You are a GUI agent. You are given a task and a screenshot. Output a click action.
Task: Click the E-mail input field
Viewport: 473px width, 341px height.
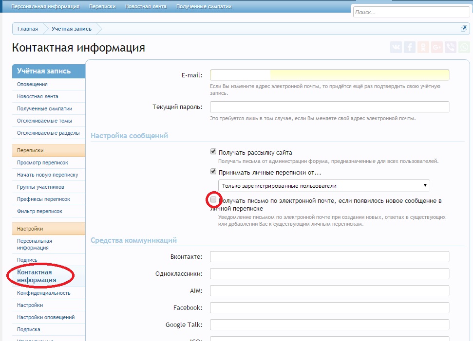pos(329,75)
